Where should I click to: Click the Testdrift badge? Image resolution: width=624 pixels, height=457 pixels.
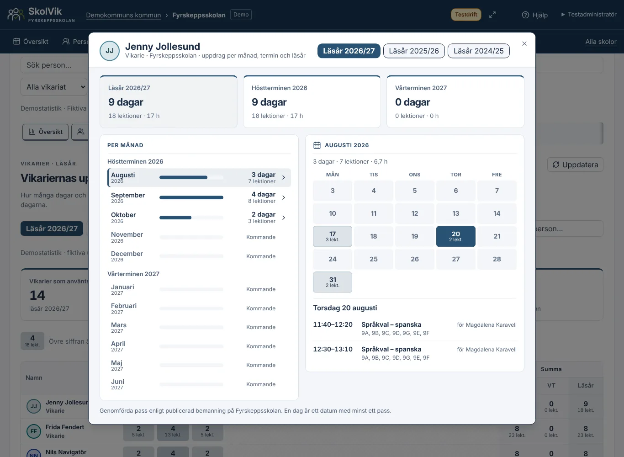(x=466, y=15)
